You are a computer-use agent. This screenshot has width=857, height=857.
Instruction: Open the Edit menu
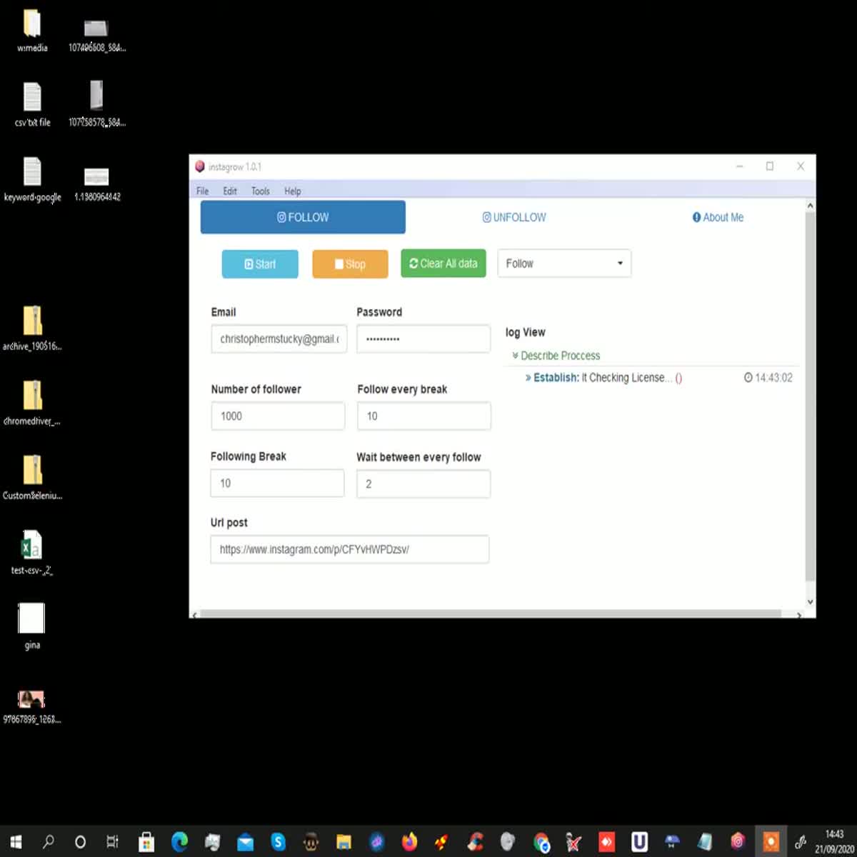point(230,191)
